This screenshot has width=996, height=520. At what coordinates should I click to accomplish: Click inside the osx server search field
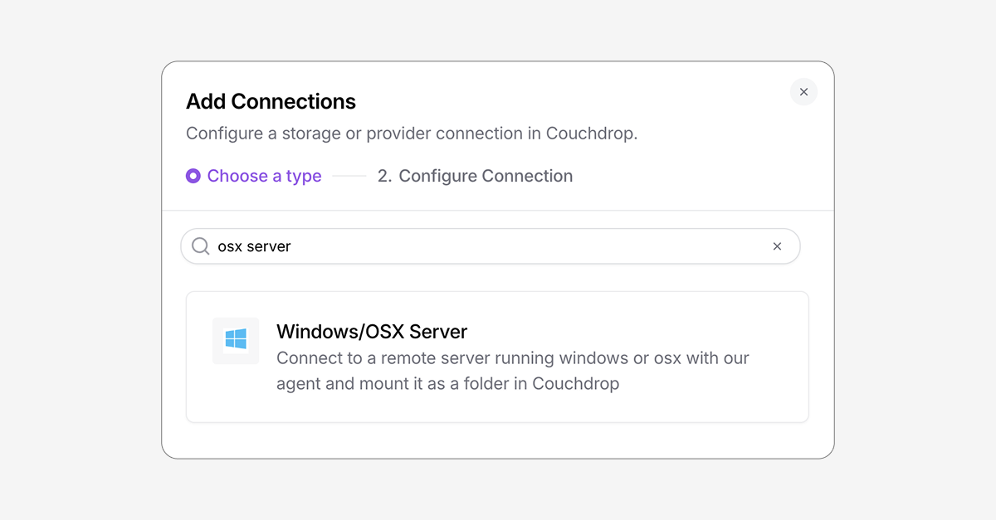pyautogui.click(x=490, y=246)
